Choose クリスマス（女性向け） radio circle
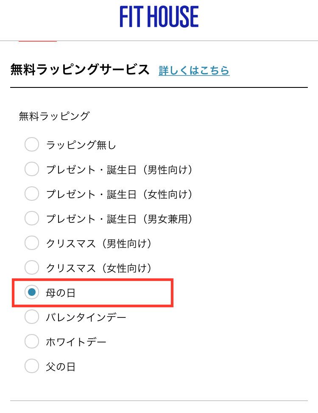The width and height of the screenshot is (318, 413). (x=32, y=268)
